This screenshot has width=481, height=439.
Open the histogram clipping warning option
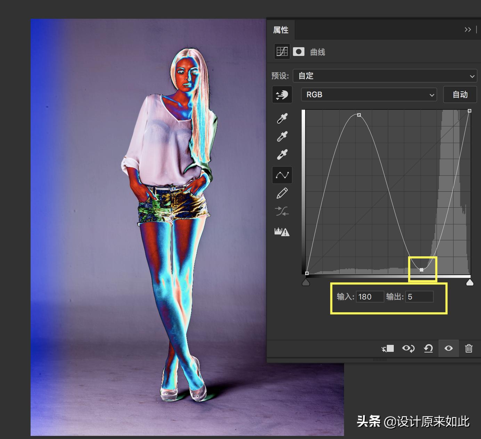pyautogui.click(x=282, y=232)
